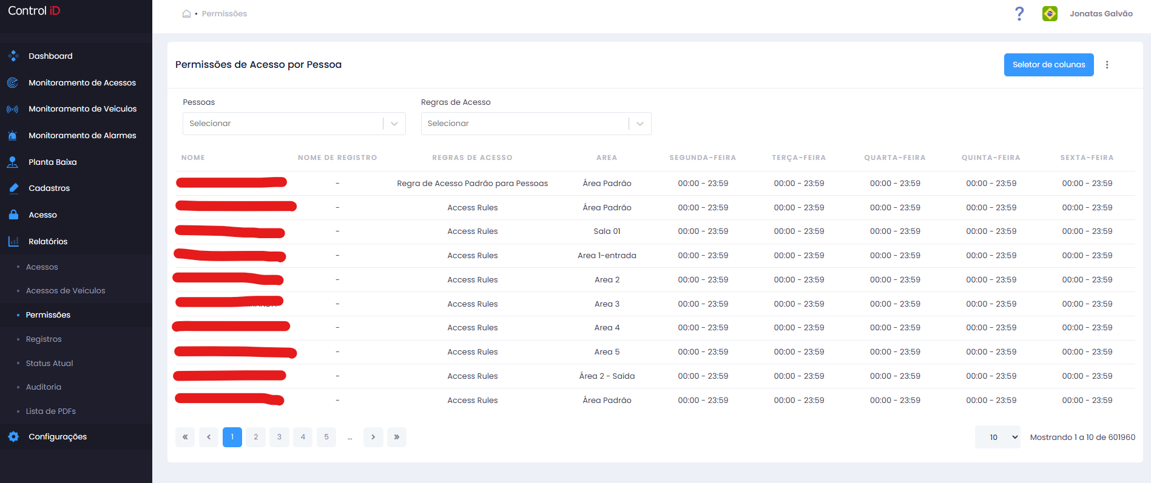
Task: Expand Cadastros menu item
Action: tap(49, 188)
